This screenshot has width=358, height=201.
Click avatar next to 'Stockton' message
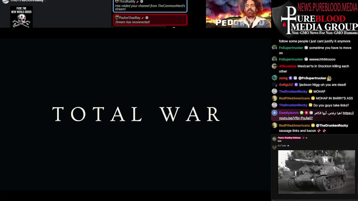274,66
